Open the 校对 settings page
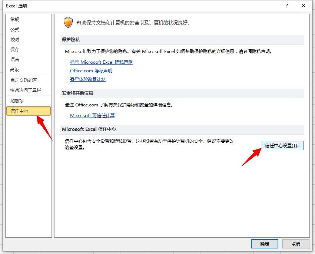This screenshot has height=254, width=315. pyautogui.click(x=15, y=40)
